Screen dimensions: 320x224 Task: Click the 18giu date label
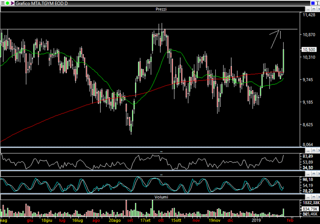[46, 221]
